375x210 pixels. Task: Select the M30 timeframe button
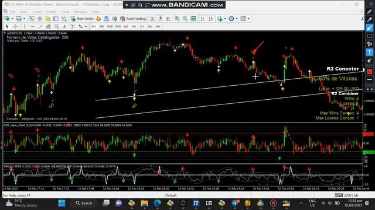pyautogui.click(x=118, y=26)
